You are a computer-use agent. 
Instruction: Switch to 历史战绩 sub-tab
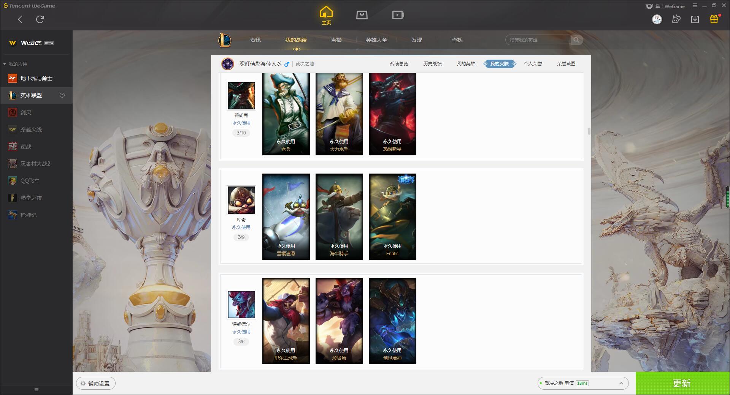[432, 64]
